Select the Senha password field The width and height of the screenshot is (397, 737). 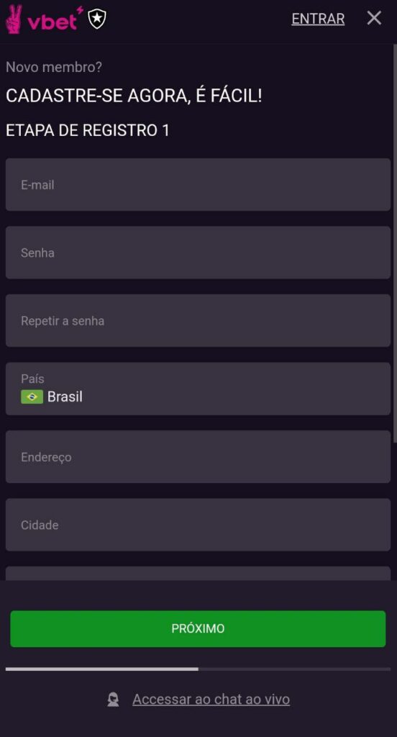click(x=198, y=253)
